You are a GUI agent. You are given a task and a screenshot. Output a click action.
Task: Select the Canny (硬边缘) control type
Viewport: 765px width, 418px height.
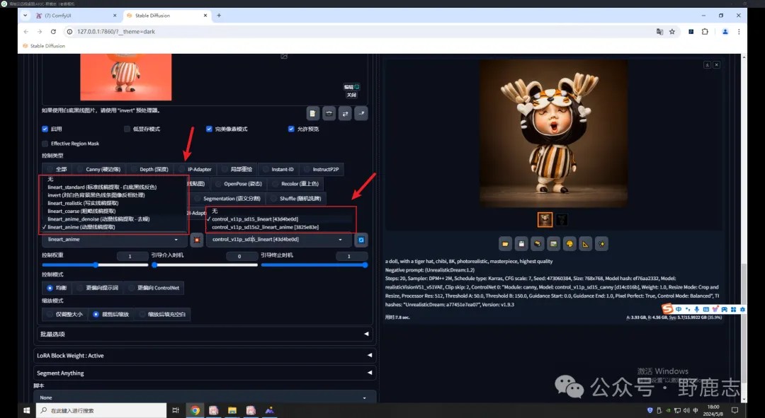click(x=98, y=170)
